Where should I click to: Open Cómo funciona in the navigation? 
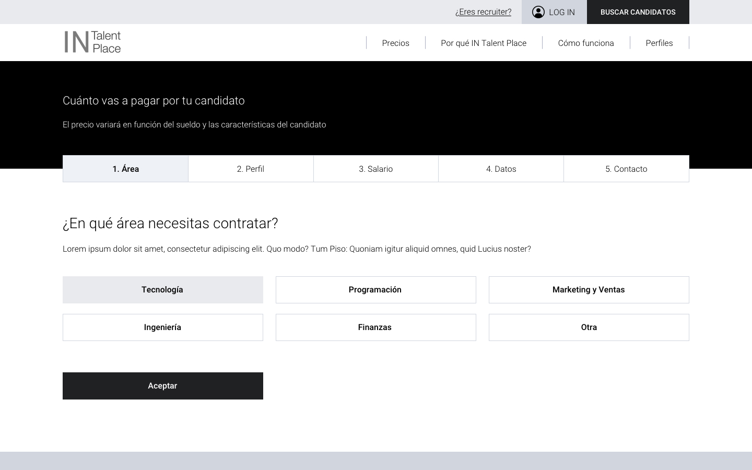[x=586, y=43]
